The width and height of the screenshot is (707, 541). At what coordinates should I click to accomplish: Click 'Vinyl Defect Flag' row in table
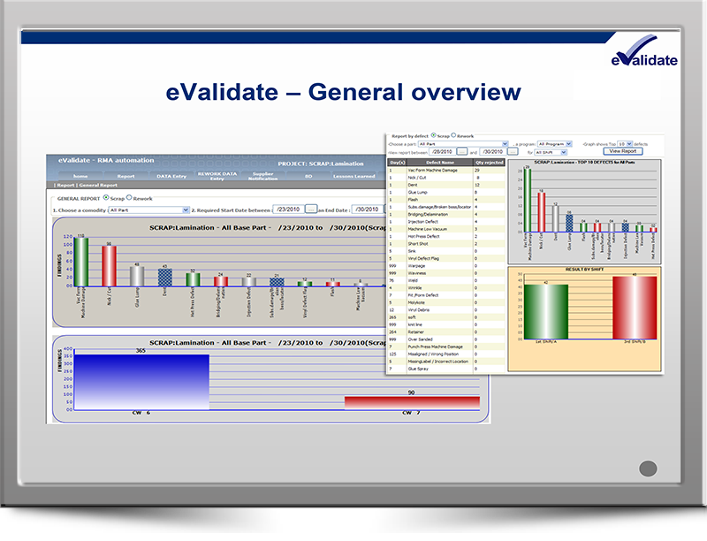pos(446,258)
